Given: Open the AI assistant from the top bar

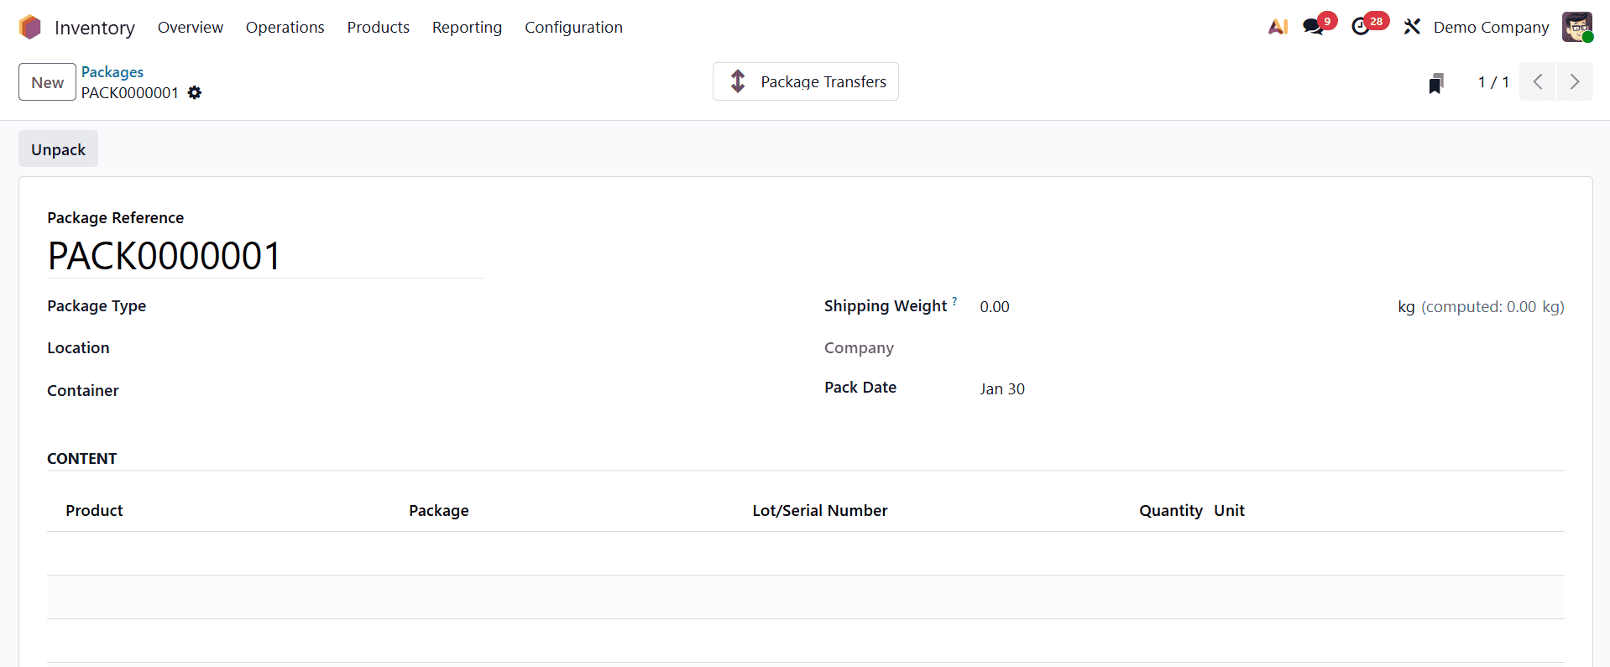Looking at the screenshot, I should (1278, 26).
